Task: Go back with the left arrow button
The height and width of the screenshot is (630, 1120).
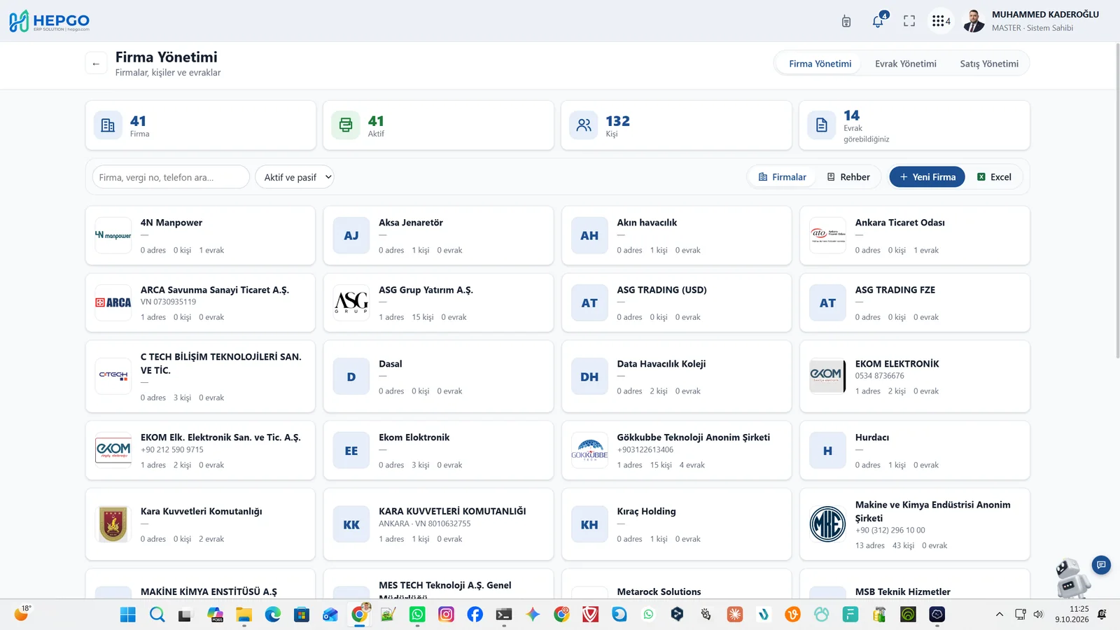Action: [x=96, y=64]
